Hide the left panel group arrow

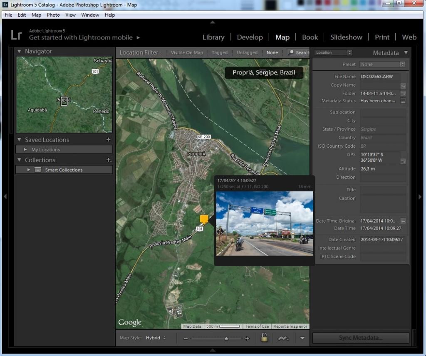coord(5,196)
